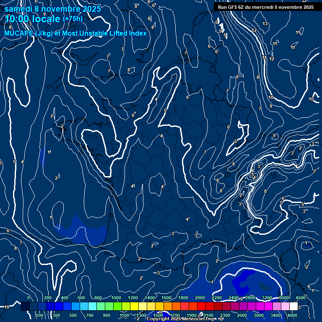Click the legend value '200'
The height and width of the screenshot is (322, 322).
point(48,298)
